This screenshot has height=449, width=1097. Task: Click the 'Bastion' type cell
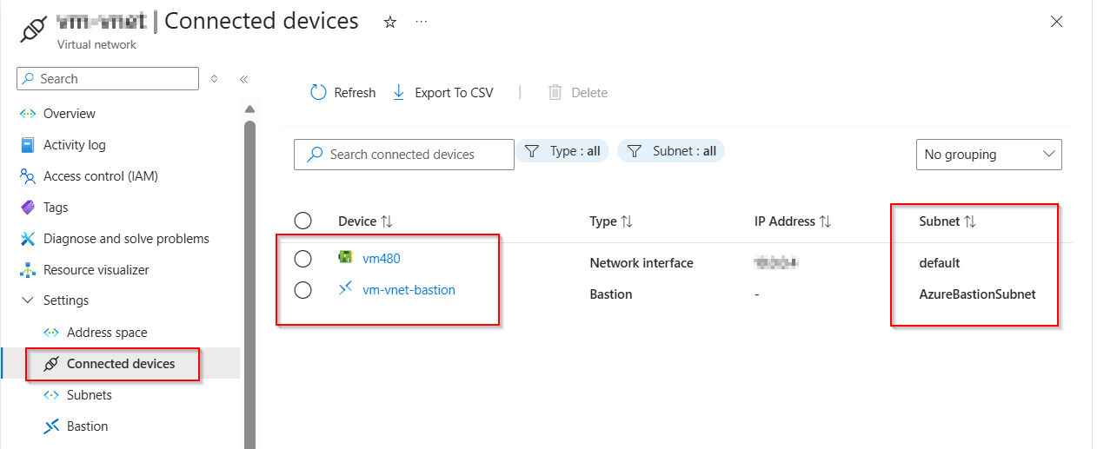pos(611,294)
